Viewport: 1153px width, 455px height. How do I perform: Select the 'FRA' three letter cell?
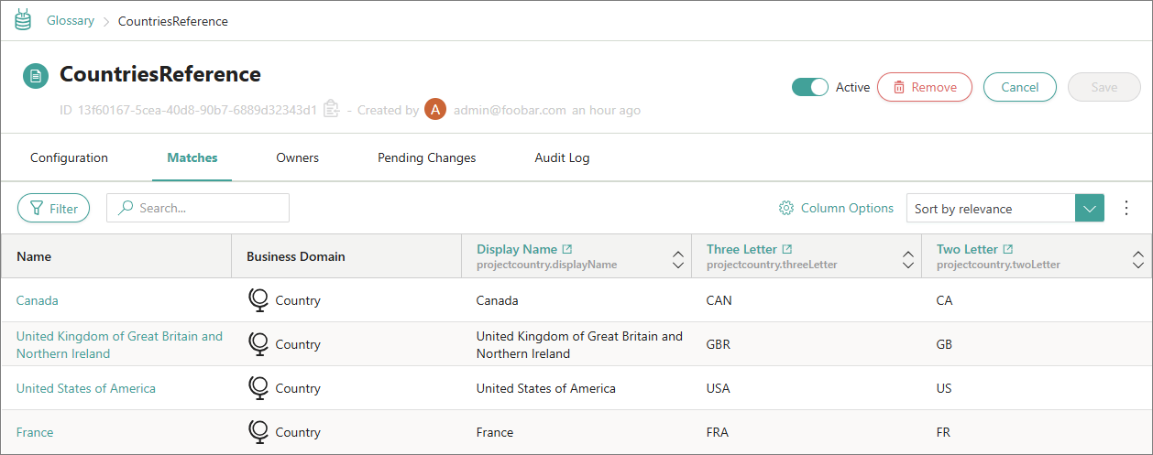pyautogui.click(x=718, y=432)
